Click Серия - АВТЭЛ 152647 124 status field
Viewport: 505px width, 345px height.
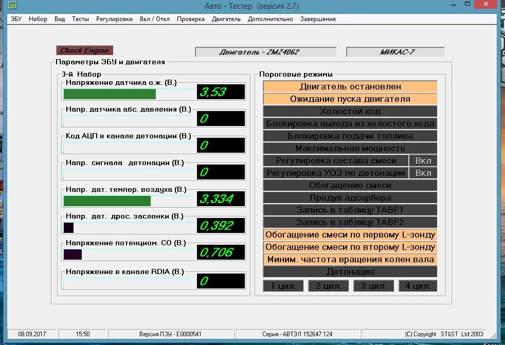[x=297, y=334]
